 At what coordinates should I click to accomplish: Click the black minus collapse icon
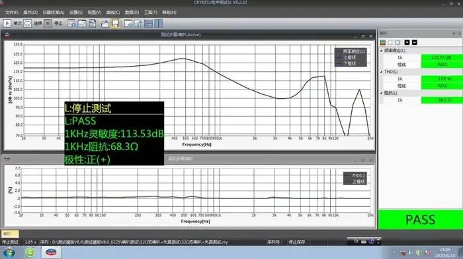[415, 42]
